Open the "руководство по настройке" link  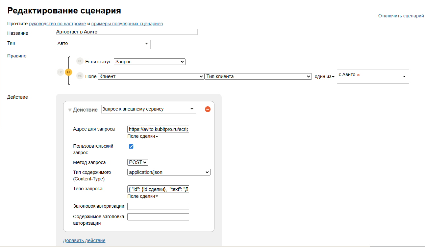[x=58, y=24]
